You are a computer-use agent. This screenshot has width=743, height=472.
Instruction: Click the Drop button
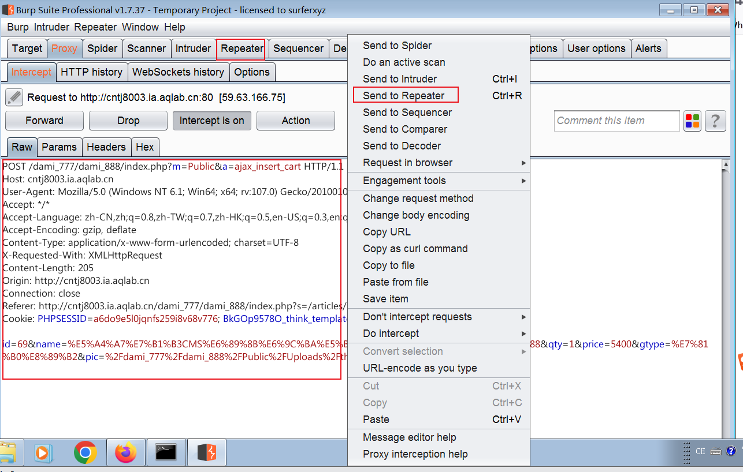point(128,121)
